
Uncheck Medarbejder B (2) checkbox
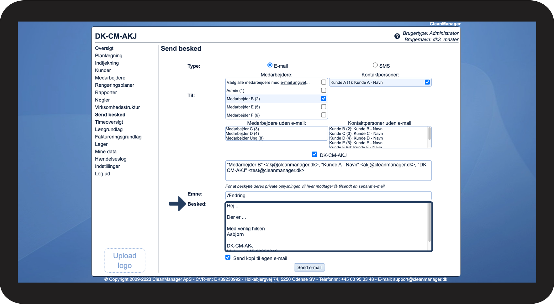coord(324,99)
